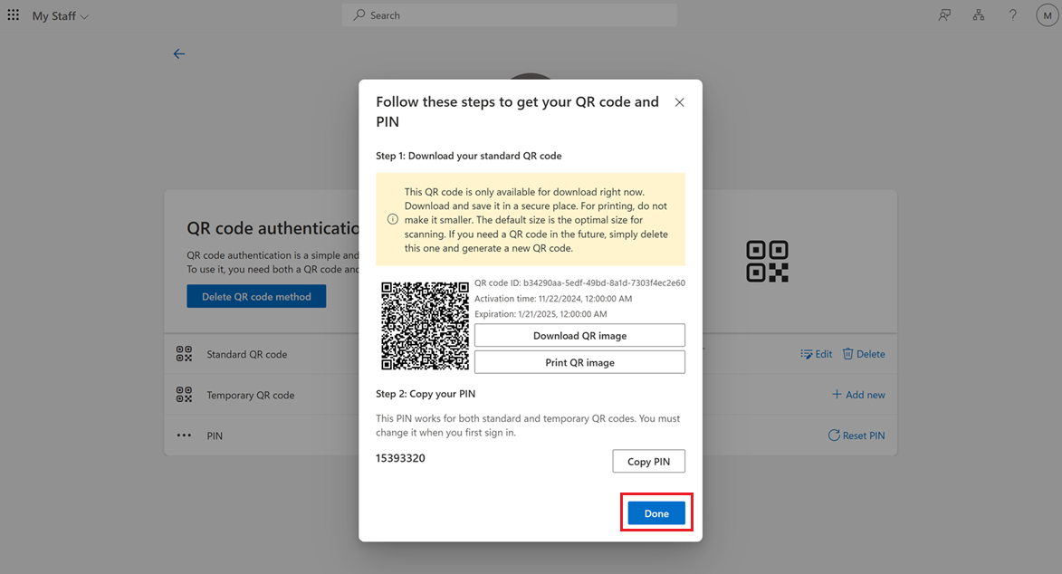
Task: Click the Standard QR code row icon
Action: click(184, 353)
